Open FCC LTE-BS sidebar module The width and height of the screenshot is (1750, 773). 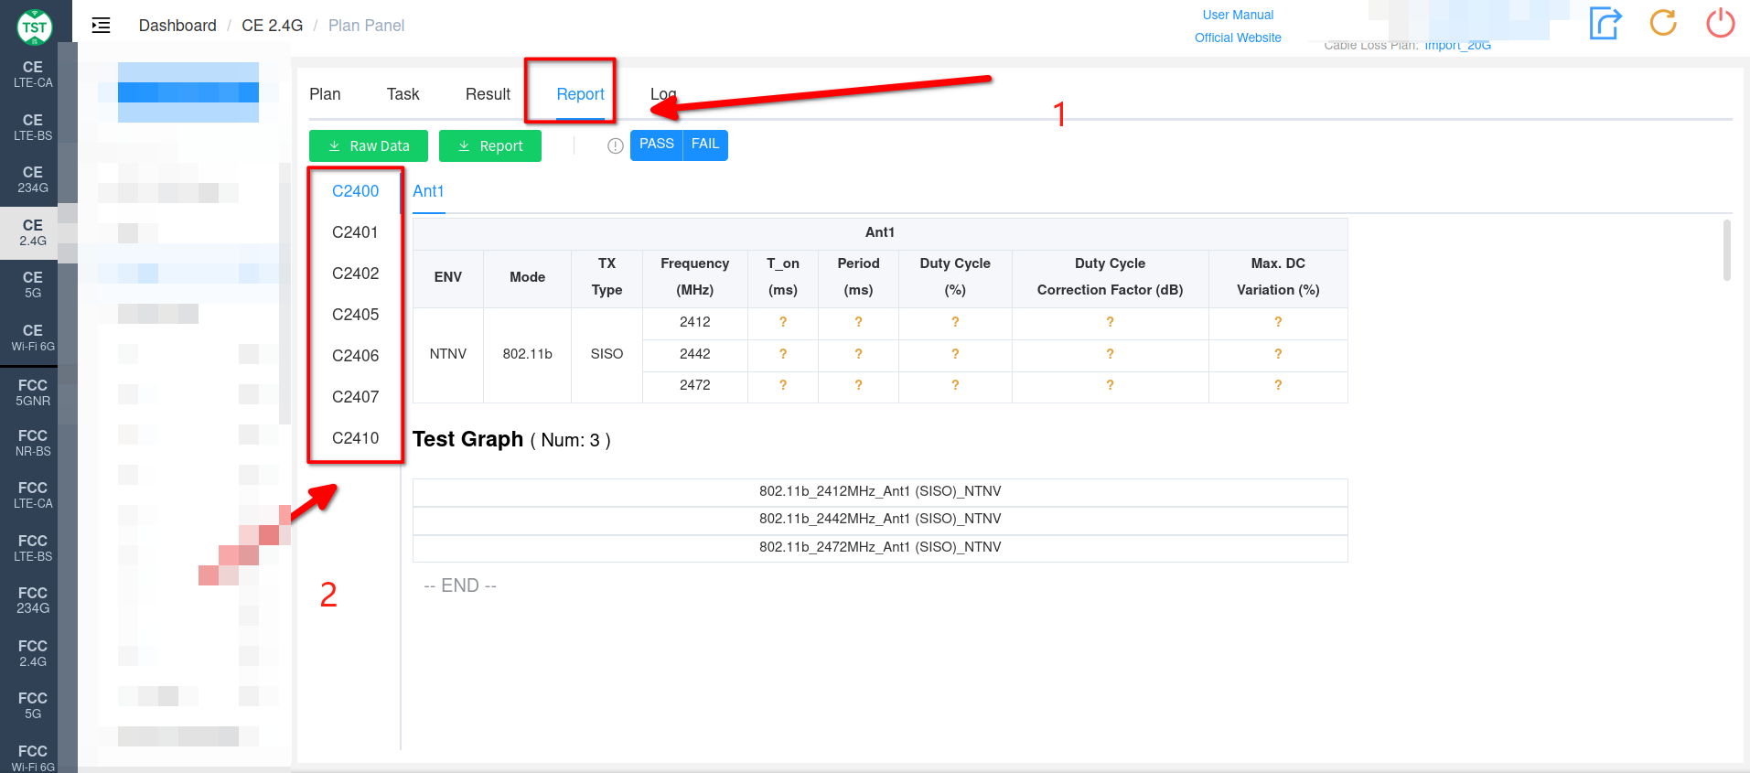tap(33, 548)
